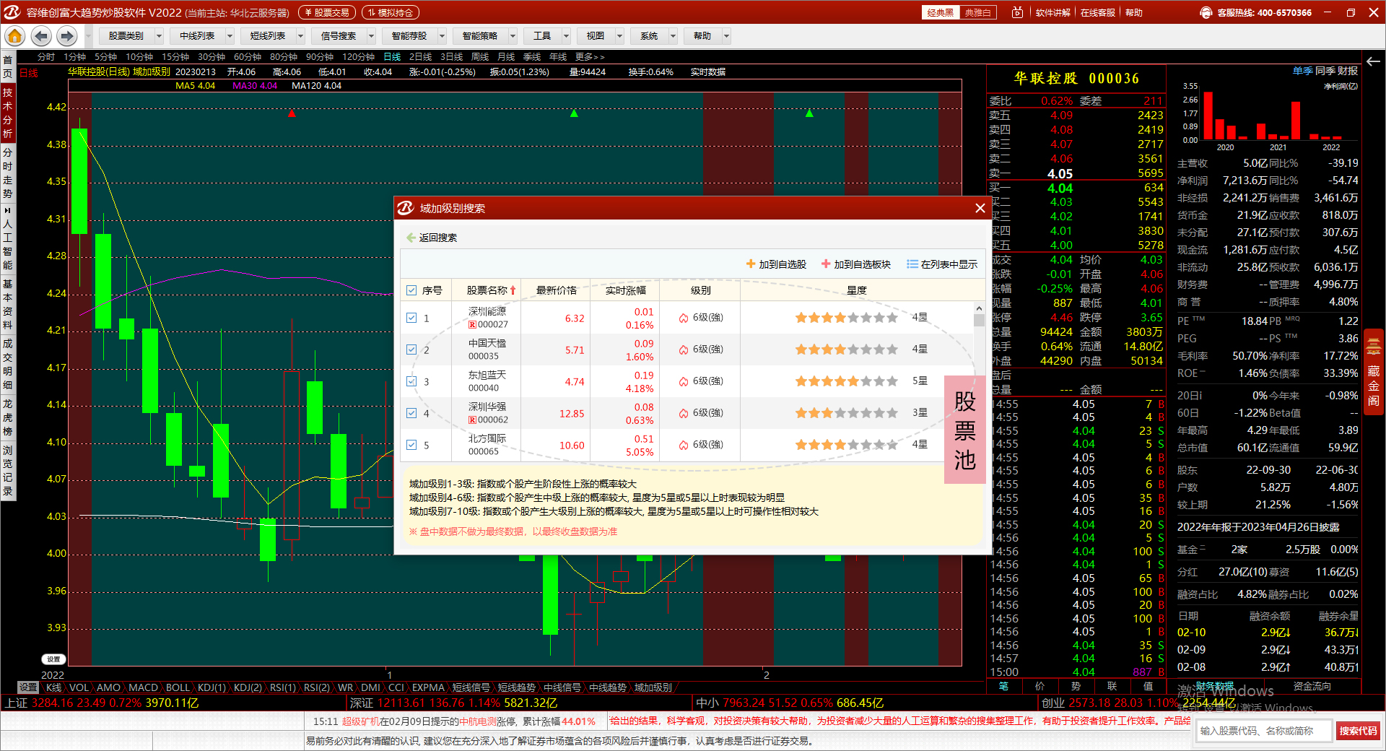This screenshot has height=751, width=1386.
Task: Uncheck row 2 中国天楹 checkbox
Action: pyautogui.click(x=411, y=350)
